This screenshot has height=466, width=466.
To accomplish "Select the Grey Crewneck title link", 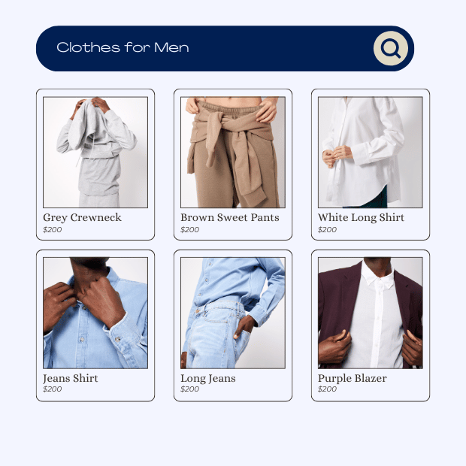I will point(82,217).
